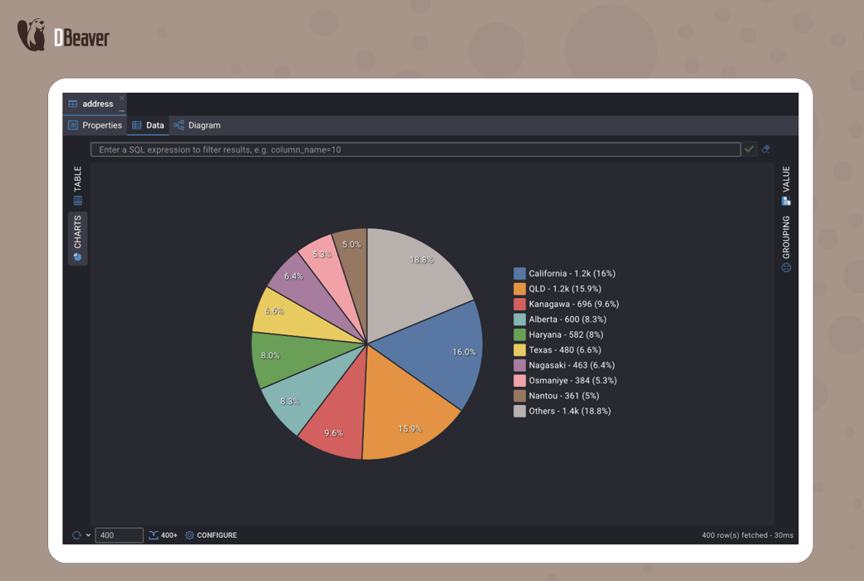864x581 pixels.
Task: Click the California blue legend swatch
Action: tap(519, 273)
